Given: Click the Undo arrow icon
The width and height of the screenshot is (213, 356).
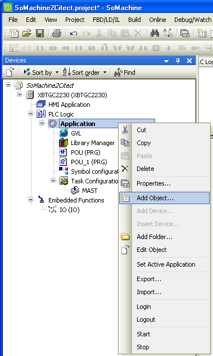Looking at the screenshot, I should coord(74,34).
